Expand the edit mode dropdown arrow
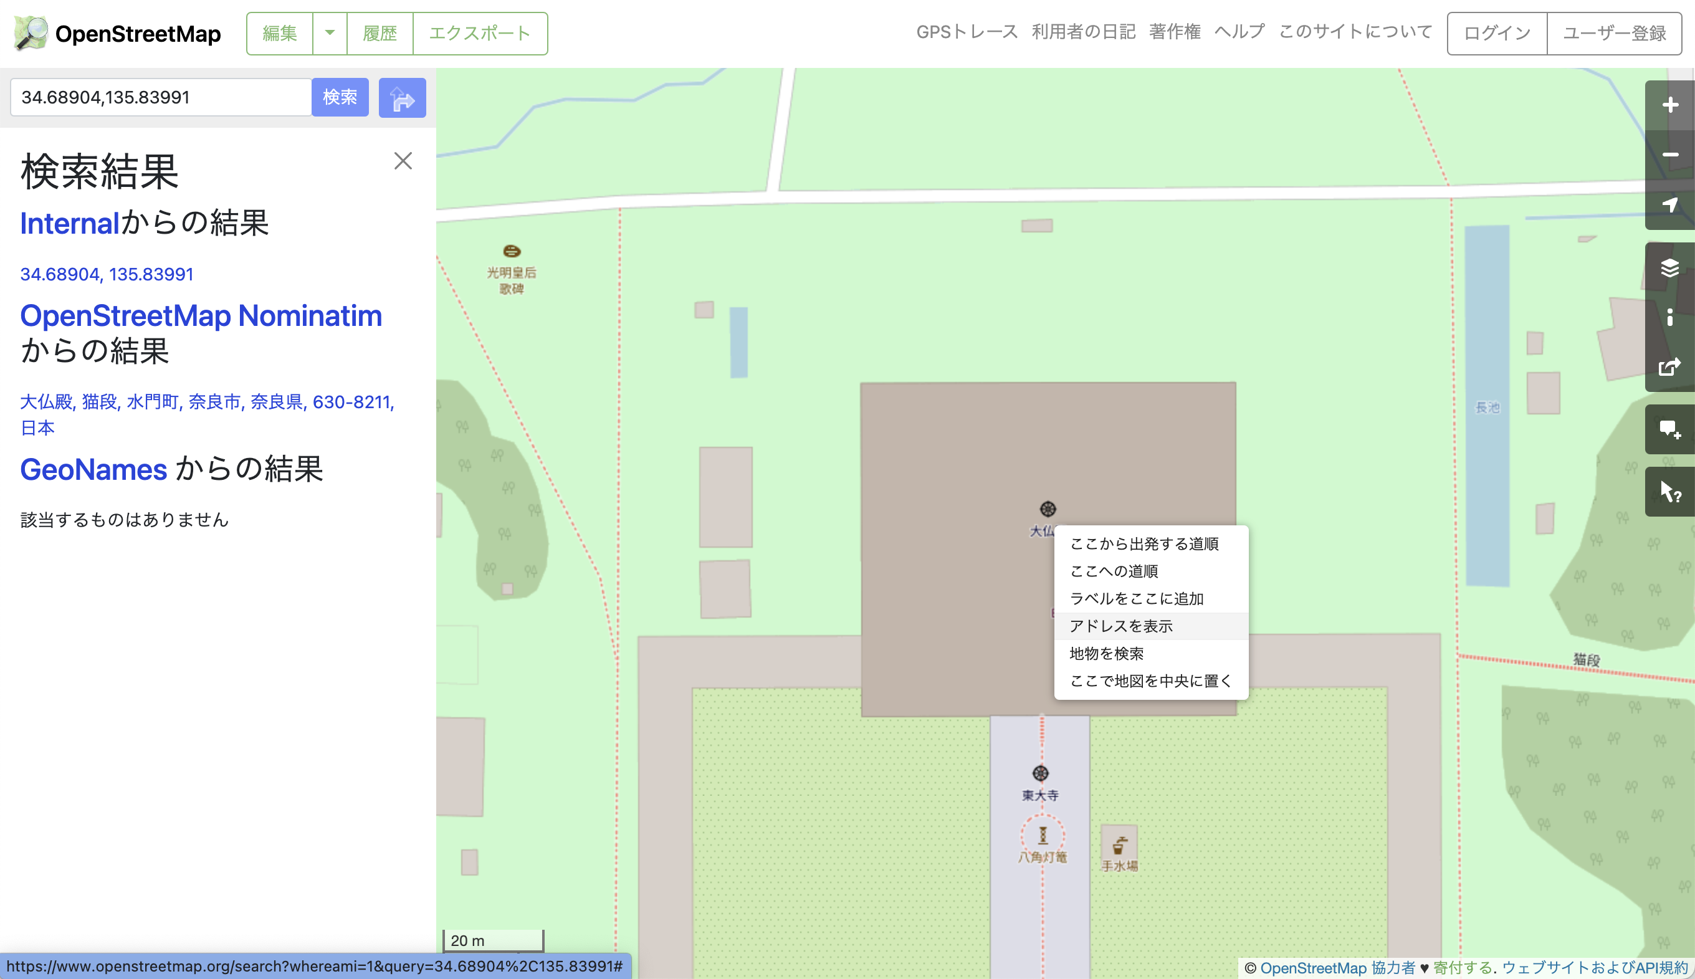Screen dimensions: 1695x979 pos(330,33)
